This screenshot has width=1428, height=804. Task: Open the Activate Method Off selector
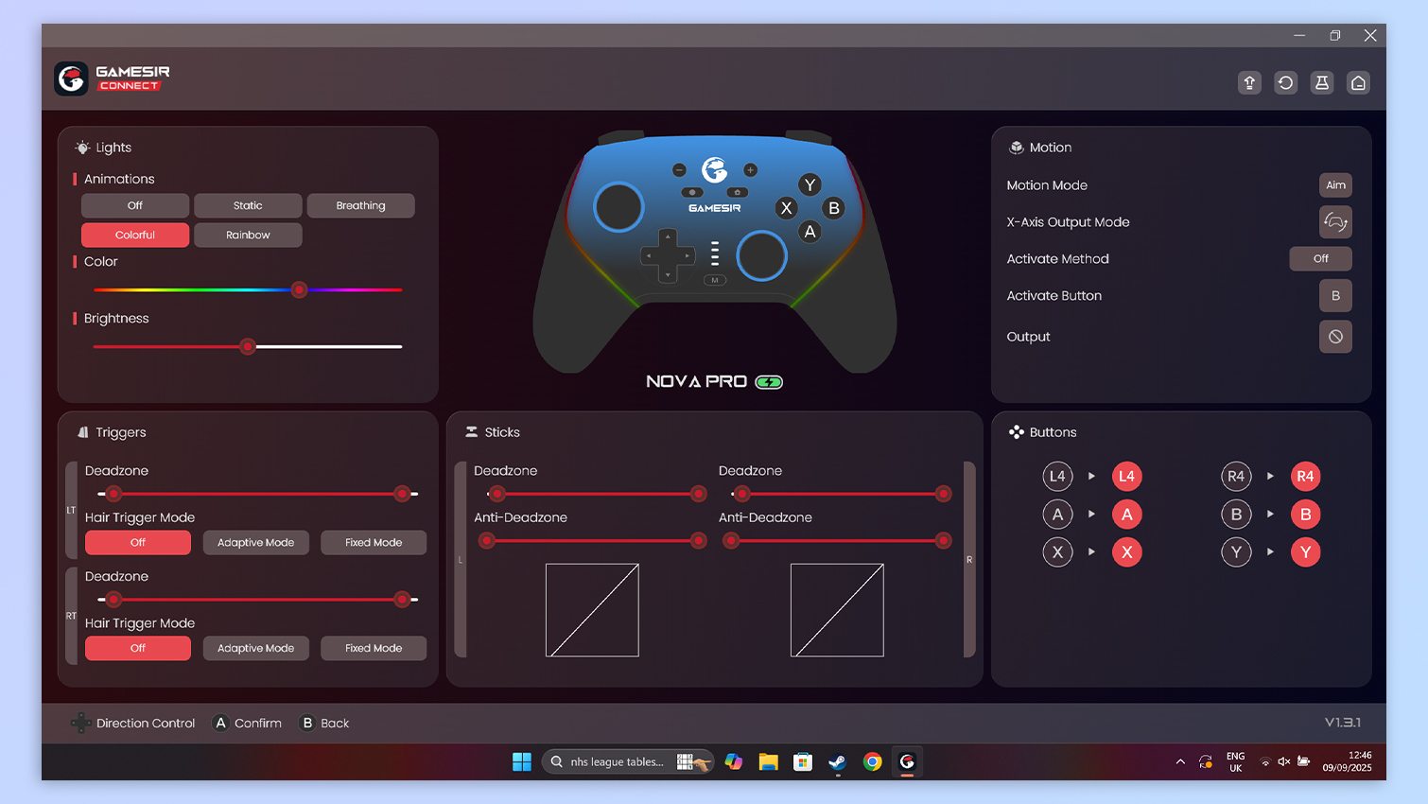coord(1320,259)
